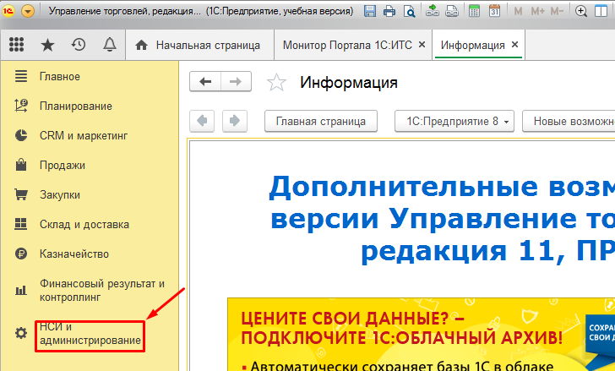This screenshot has width=615, height=371.
Task: Open the Главное section
Action: coord(60,76)
